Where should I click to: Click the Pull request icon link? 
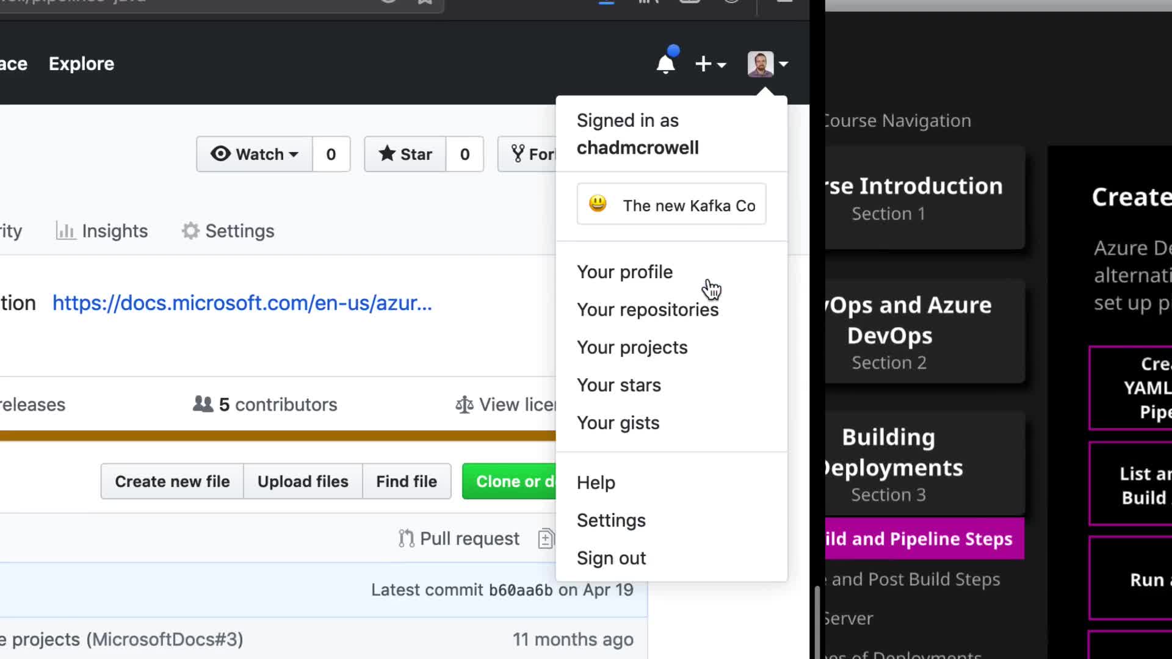click(x=407, y=538)
